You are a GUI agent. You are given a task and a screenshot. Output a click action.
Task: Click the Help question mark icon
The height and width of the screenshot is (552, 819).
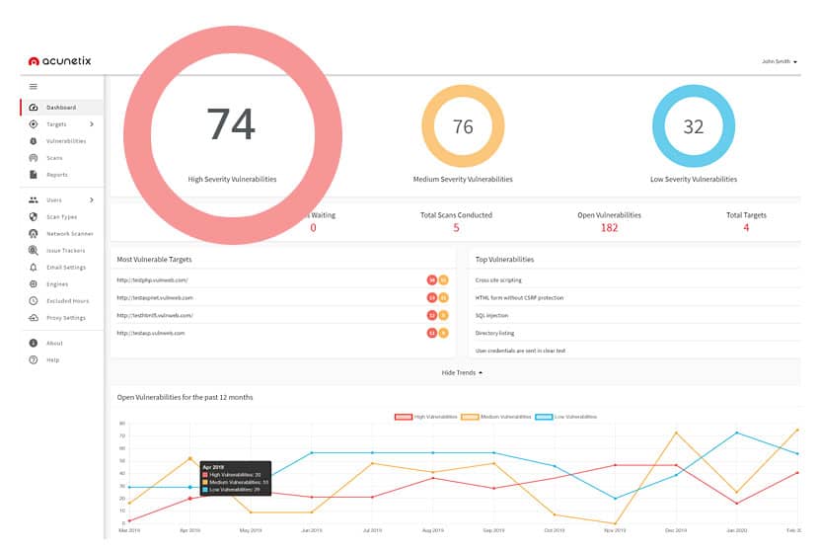pyautogui.click(x=34, y=359)
